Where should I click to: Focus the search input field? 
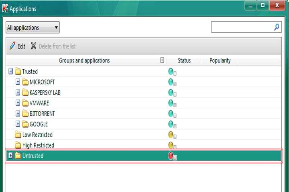[246, 27]
